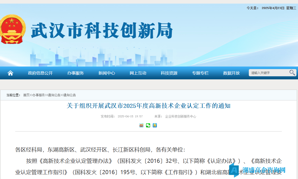Open the 办事服务 navigation menu
298x179 pixels.
(75, 73)
